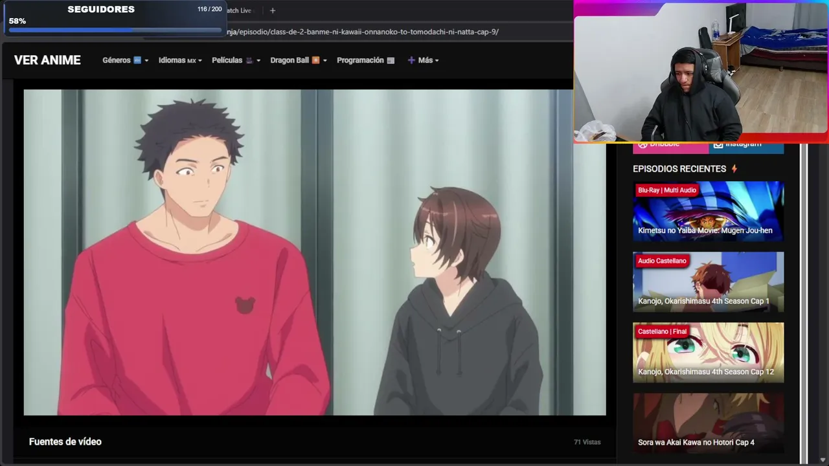The height and width of the screenshot is (466, 829).
Task: Open Kimetsu no Yaiba Movie: Mugen Jou-hen thumbnail
Action: [708, 212]
